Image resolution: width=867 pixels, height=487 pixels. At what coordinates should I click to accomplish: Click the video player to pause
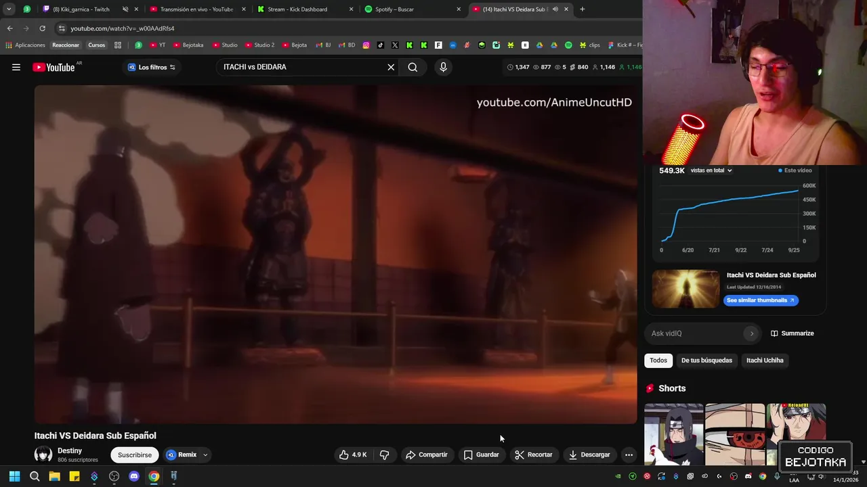(336, 254)
